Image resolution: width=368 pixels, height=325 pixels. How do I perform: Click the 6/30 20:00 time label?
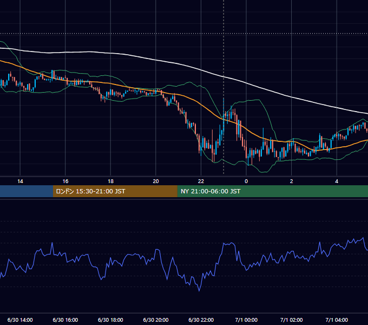pyautogui.click(x=156, y=320)
